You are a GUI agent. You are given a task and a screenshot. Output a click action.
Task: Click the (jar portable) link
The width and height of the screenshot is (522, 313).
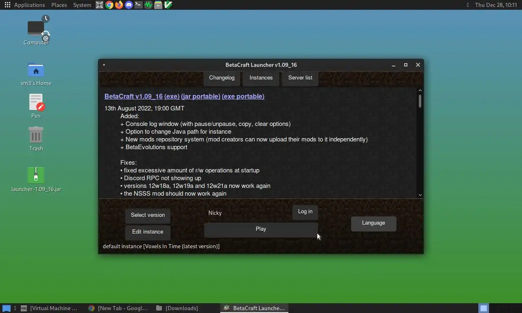click(x=201, y=97)
